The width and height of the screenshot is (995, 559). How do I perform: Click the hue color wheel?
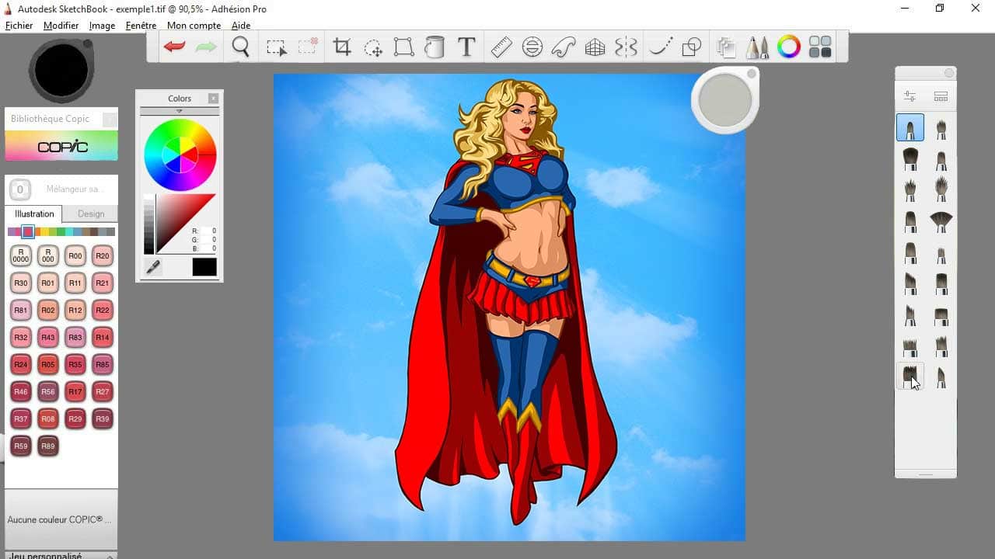click(180, 155)
